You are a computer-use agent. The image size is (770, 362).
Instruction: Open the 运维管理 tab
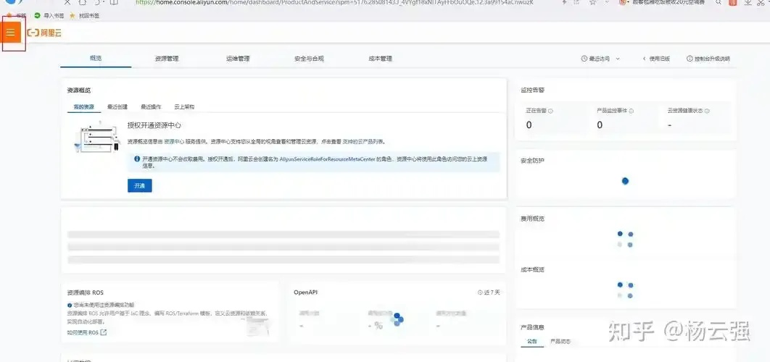click(238, 59)
